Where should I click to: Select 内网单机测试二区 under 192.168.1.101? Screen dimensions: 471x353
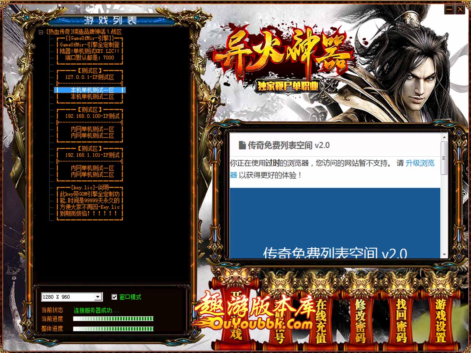(92, 175)
